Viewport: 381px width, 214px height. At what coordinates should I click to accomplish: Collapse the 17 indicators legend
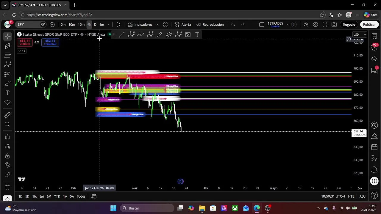click(22, 51)
